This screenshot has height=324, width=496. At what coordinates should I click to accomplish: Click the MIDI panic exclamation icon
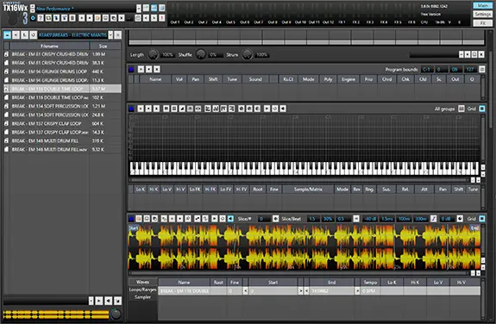pos(161,18)
